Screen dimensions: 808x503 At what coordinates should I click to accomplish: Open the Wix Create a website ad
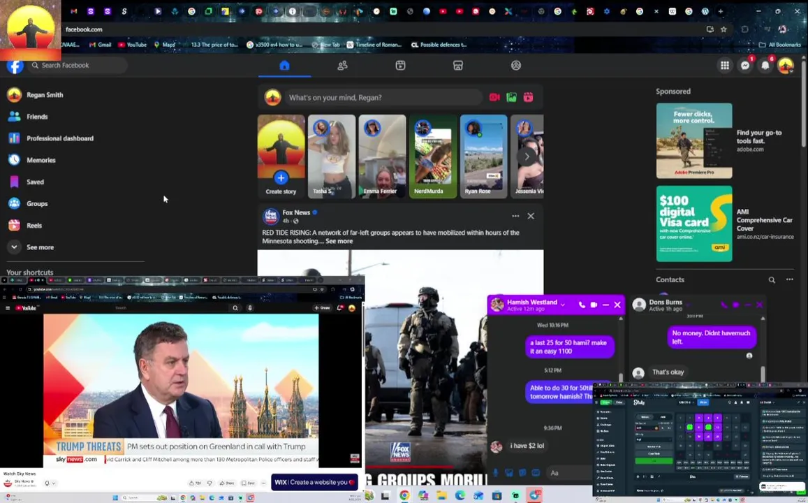[x=314, y=482]
